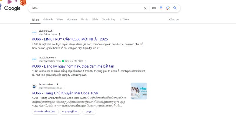236x118 pixels.
Task: Open the KO66 - Đăng ký ngay hôm nay result
Action: [x=73, y=66]
